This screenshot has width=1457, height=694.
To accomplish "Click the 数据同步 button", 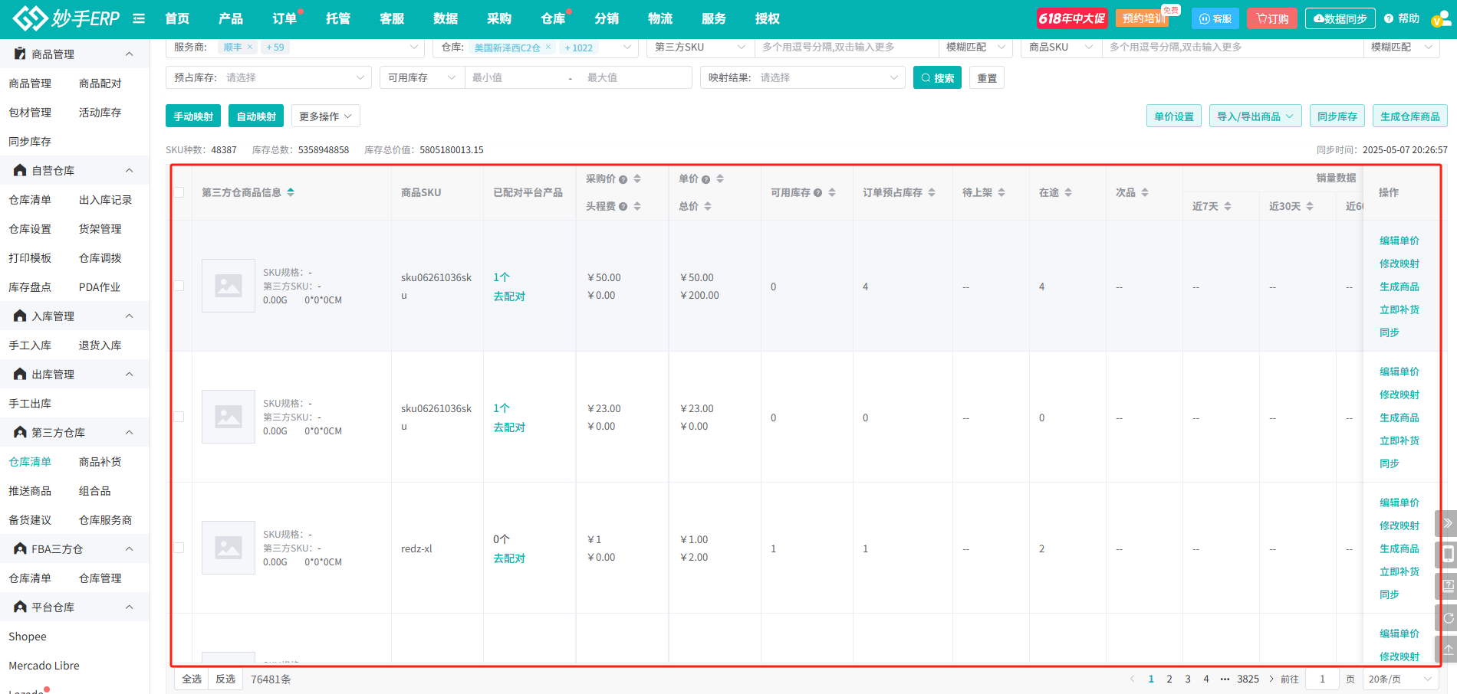I will point(1340,18).
